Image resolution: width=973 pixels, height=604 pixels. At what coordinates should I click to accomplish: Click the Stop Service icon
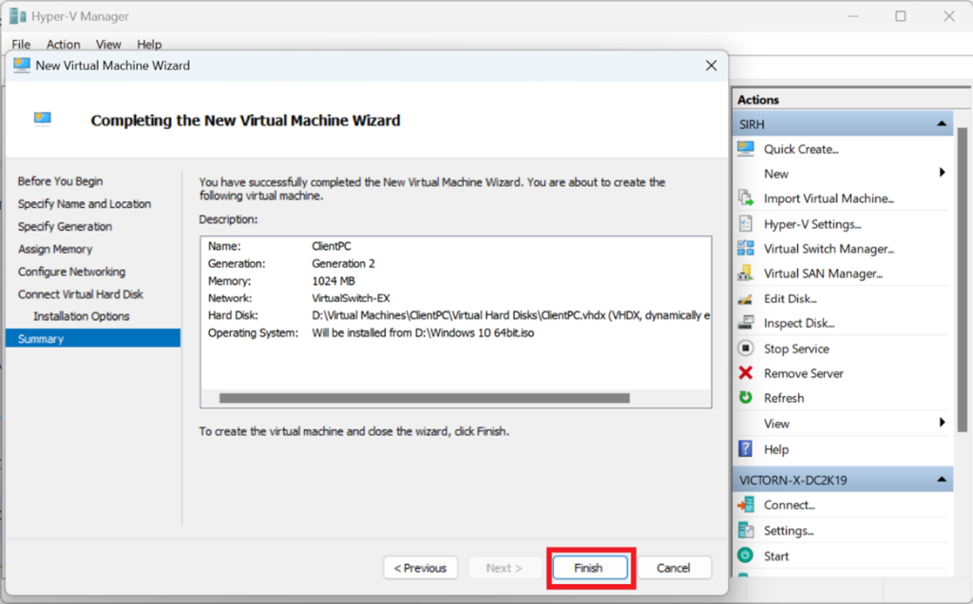click(746, 349)
